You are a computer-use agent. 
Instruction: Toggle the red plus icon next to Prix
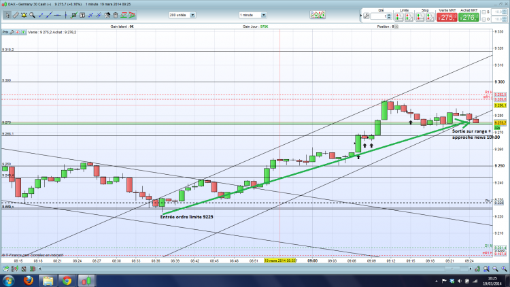point(18,32)
